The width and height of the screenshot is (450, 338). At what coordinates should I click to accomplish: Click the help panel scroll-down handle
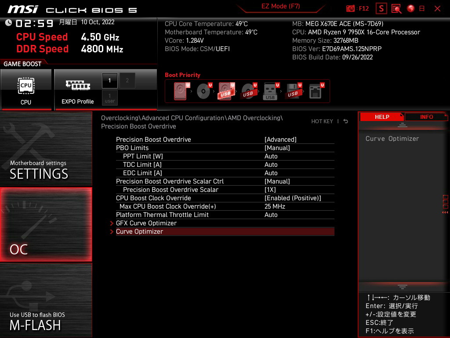click(x=403, y=287)
